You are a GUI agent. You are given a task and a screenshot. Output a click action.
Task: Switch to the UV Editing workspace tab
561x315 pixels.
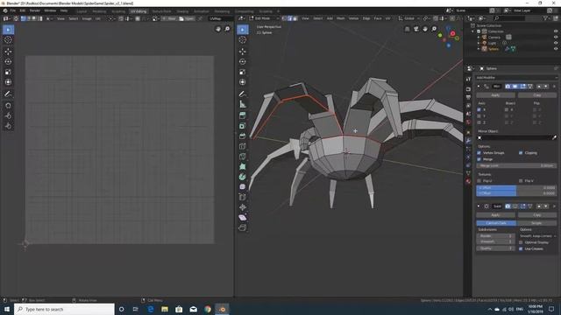click(x=138, y=11)
